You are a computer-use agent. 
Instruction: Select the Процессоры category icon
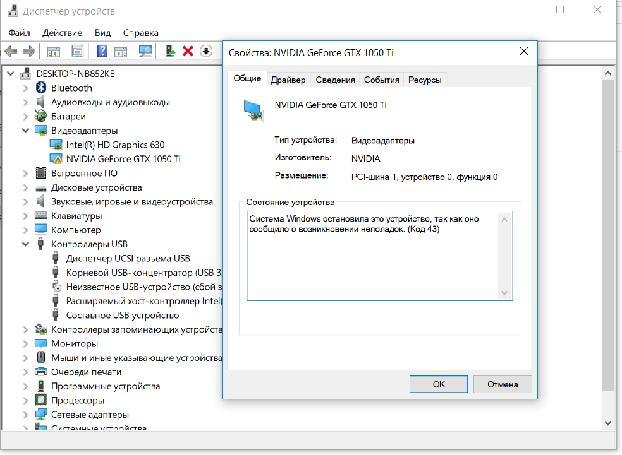(41, 400)
